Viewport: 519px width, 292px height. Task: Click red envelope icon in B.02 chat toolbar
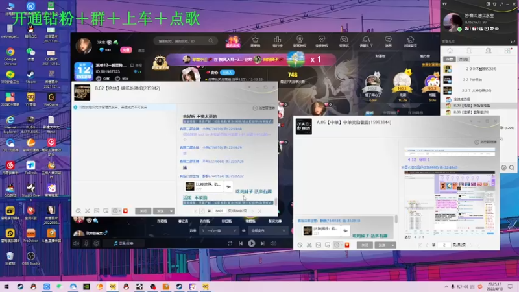(125, 211)
